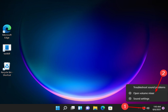Select Sound settings in the context menu
The height and width of the screenshot is (112, 168).
pos(141,99)
